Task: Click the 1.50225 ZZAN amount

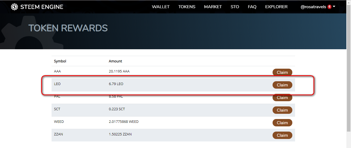Action: [x=120, y=134]
